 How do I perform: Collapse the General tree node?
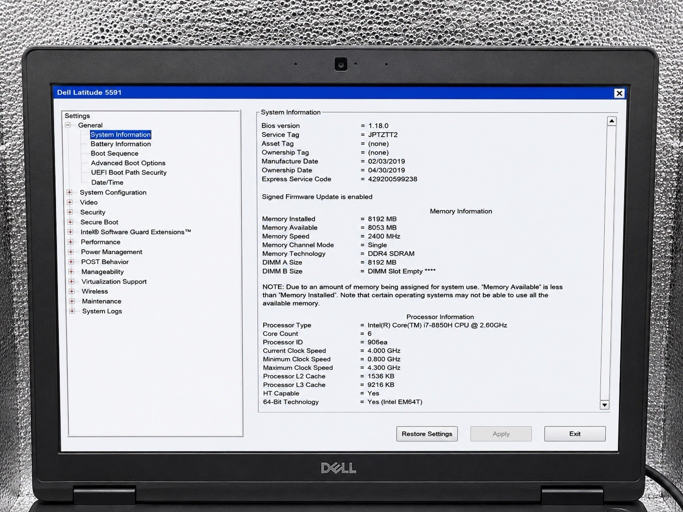pos(68,125)
